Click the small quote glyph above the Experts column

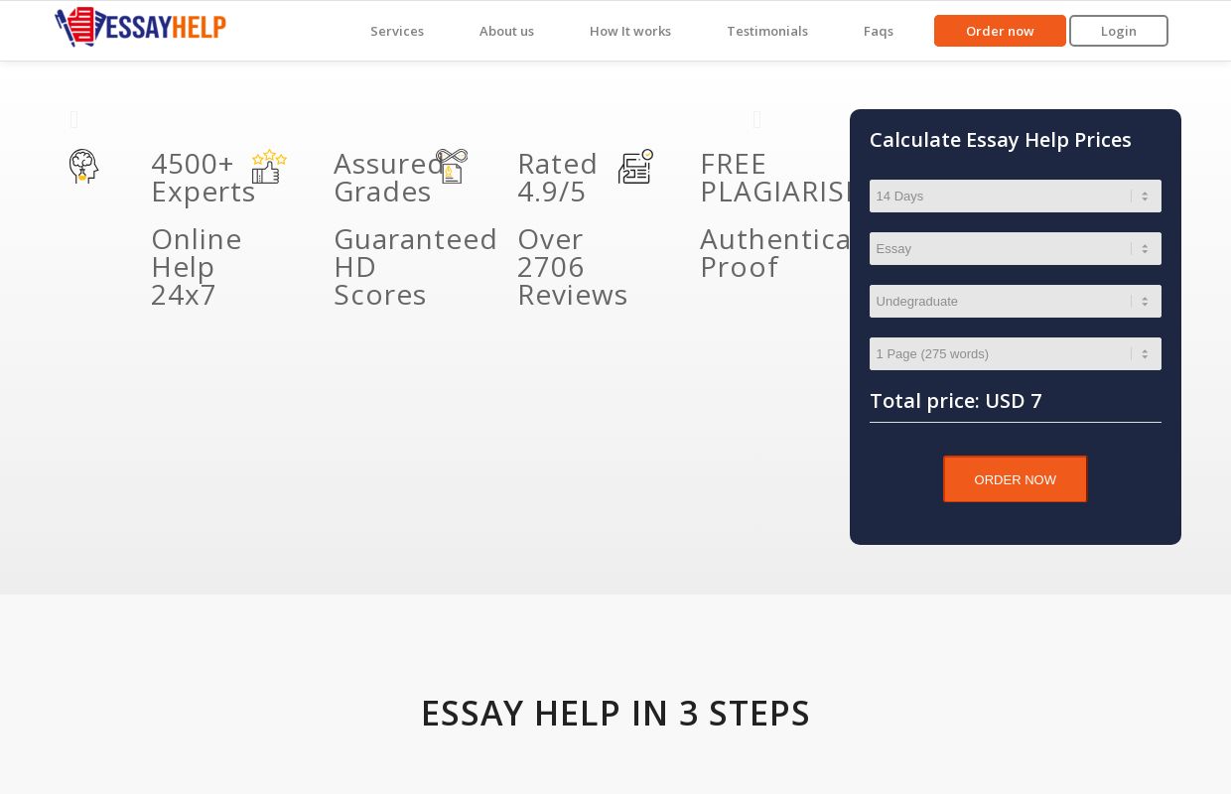[x=73, y=119]
